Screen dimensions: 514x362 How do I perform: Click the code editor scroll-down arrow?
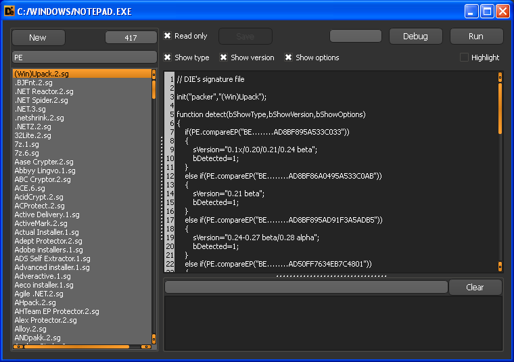(x=500, y=266)
